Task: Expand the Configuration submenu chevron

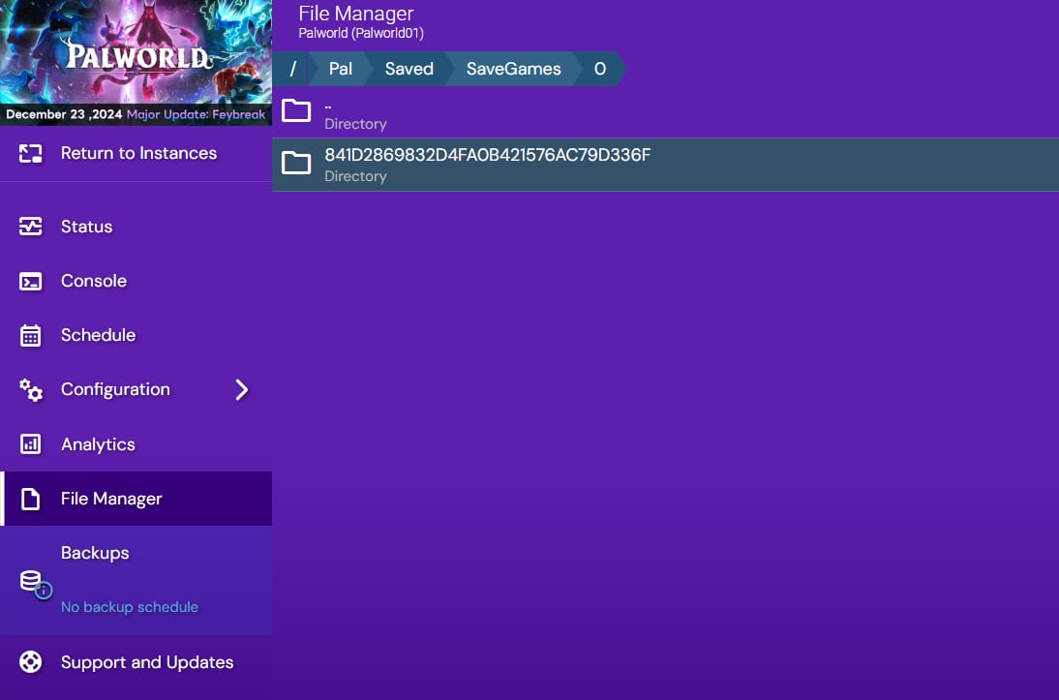Action: tap(242, 390)
